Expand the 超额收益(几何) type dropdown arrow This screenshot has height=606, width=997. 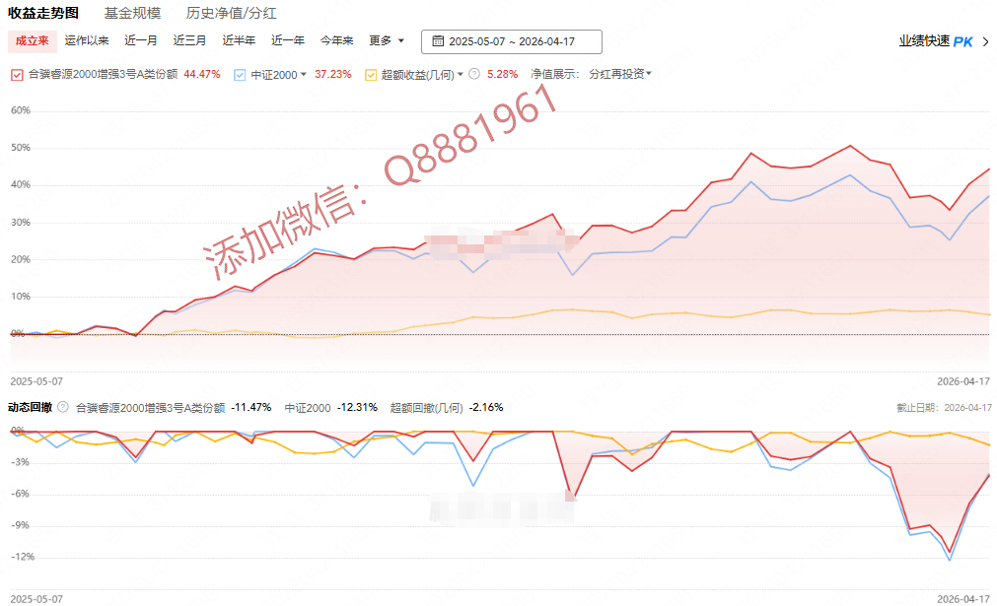coord(460,74)
